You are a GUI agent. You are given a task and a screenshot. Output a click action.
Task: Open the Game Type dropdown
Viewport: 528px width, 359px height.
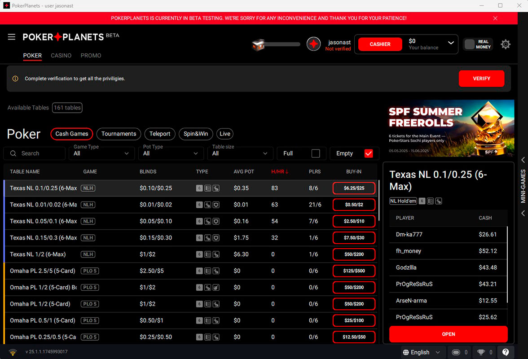[x=101, y=153]
